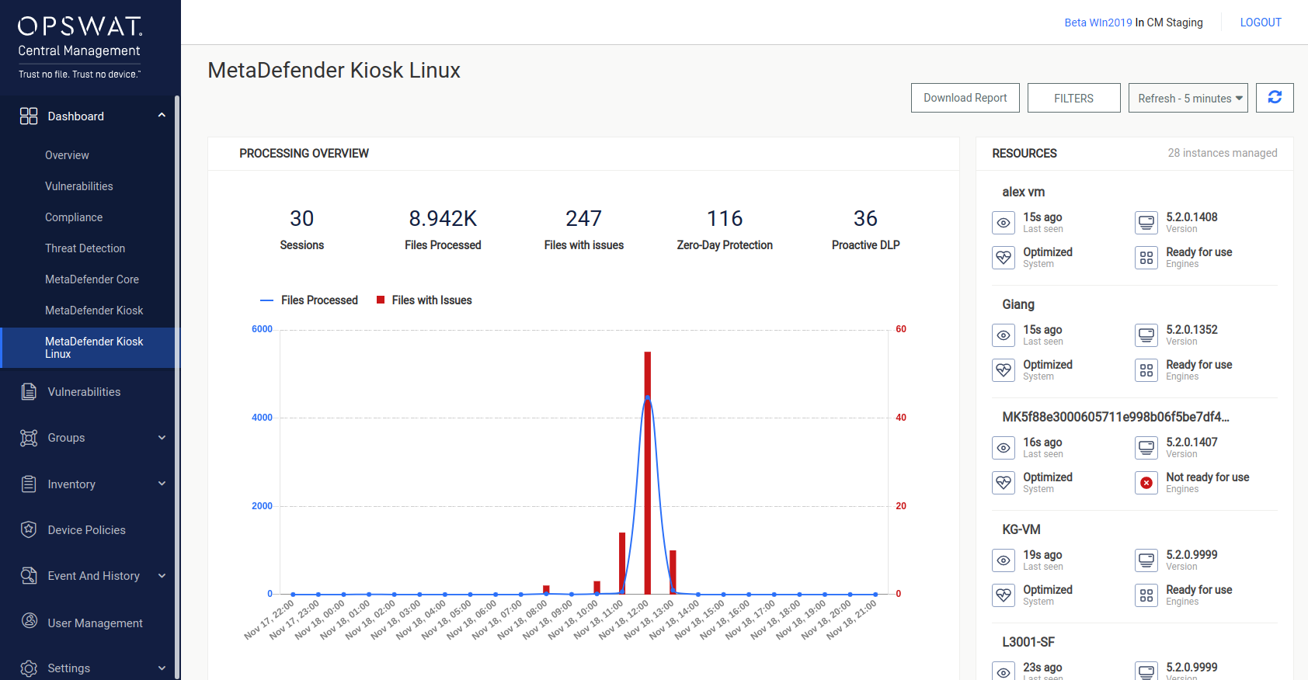The width and height of the screenshot is (1308, 680).
Task: Open the KG-VM instance name
Action: point(1021,529)
